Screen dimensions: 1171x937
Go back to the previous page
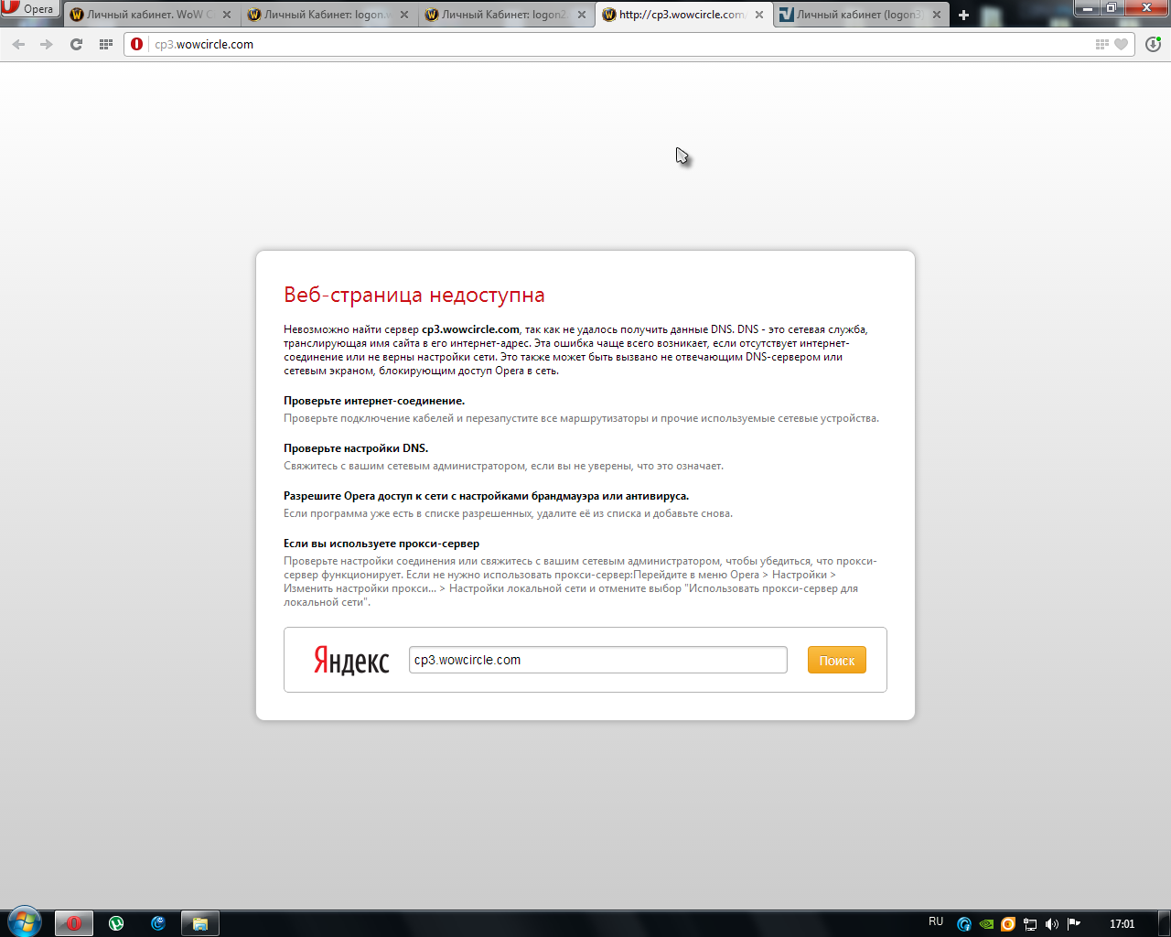[18, 44]
